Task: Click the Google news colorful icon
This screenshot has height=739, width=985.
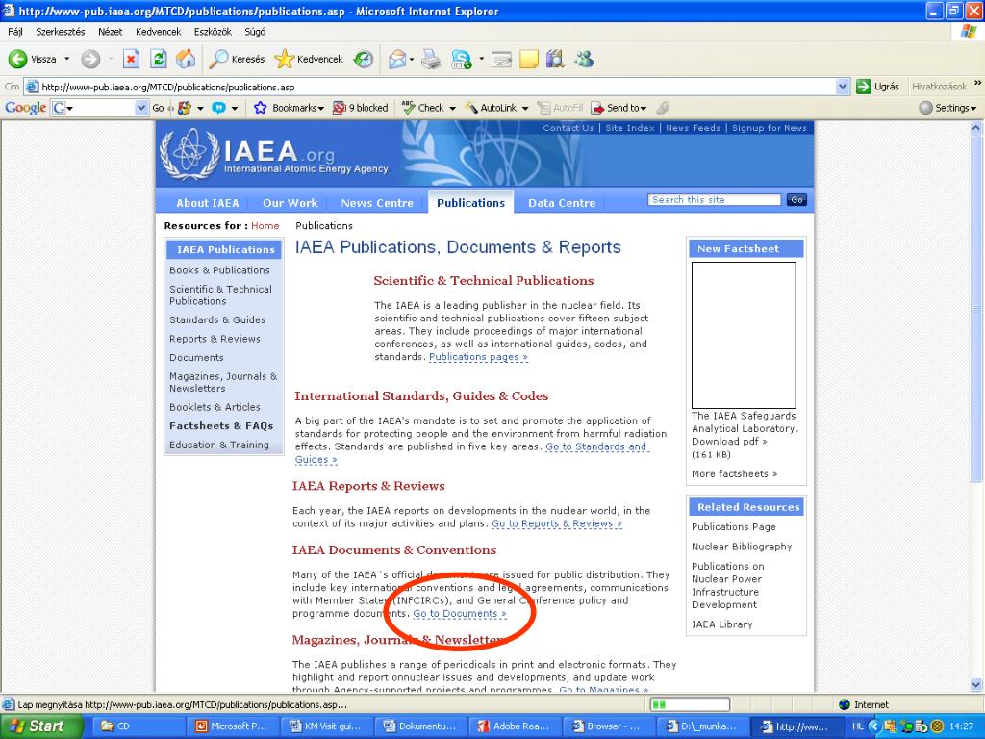Action: [184, 108]
